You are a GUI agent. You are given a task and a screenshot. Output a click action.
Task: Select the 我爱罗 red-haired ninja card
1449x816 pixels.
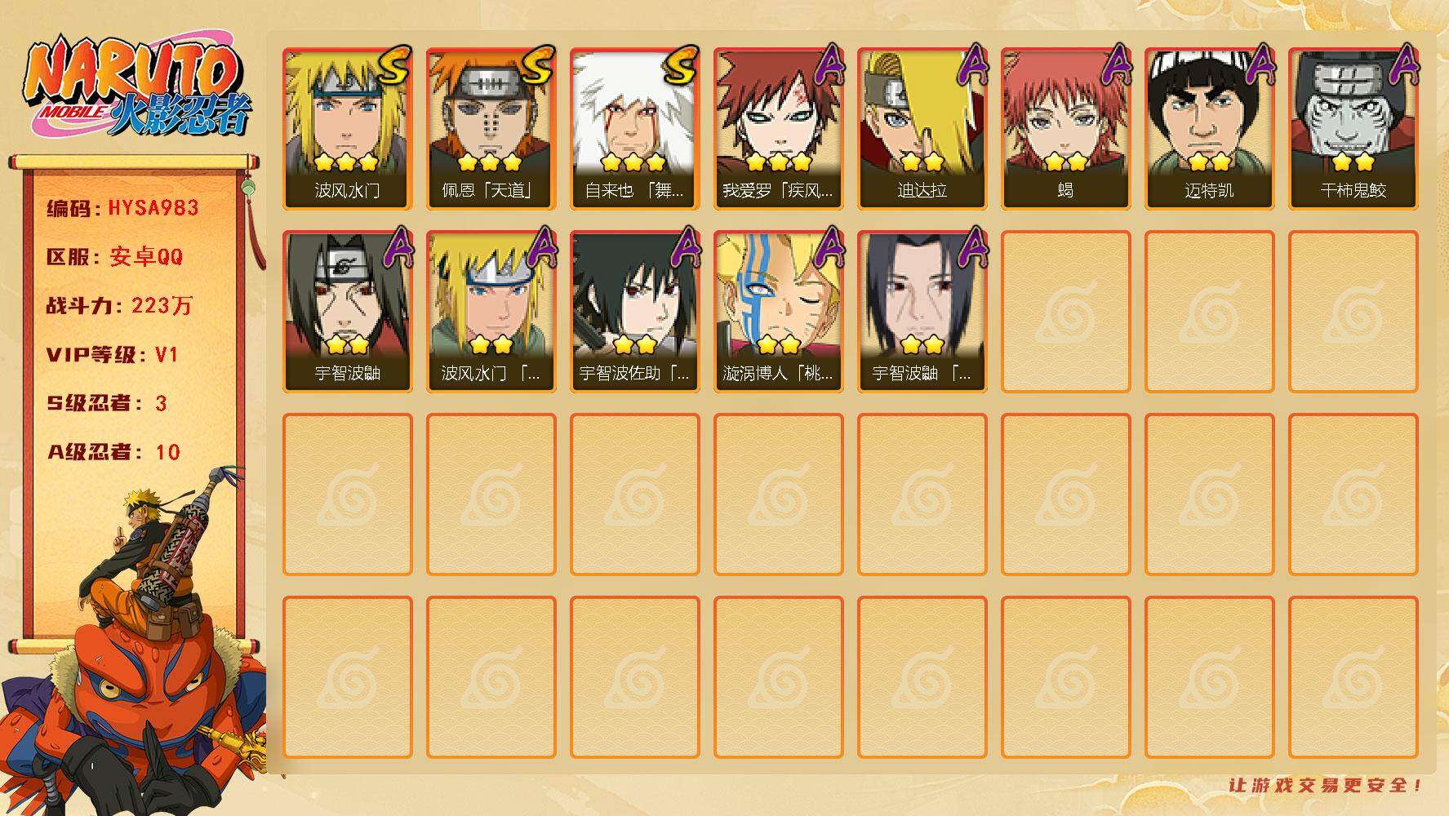coord(778,129)
